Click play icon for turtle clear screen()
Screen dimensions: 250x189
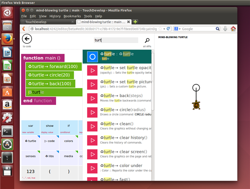tap(92, 154)
